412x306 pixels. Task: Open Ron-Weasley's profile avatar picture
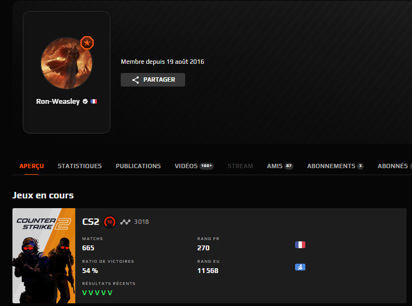(x=67, y=63)
